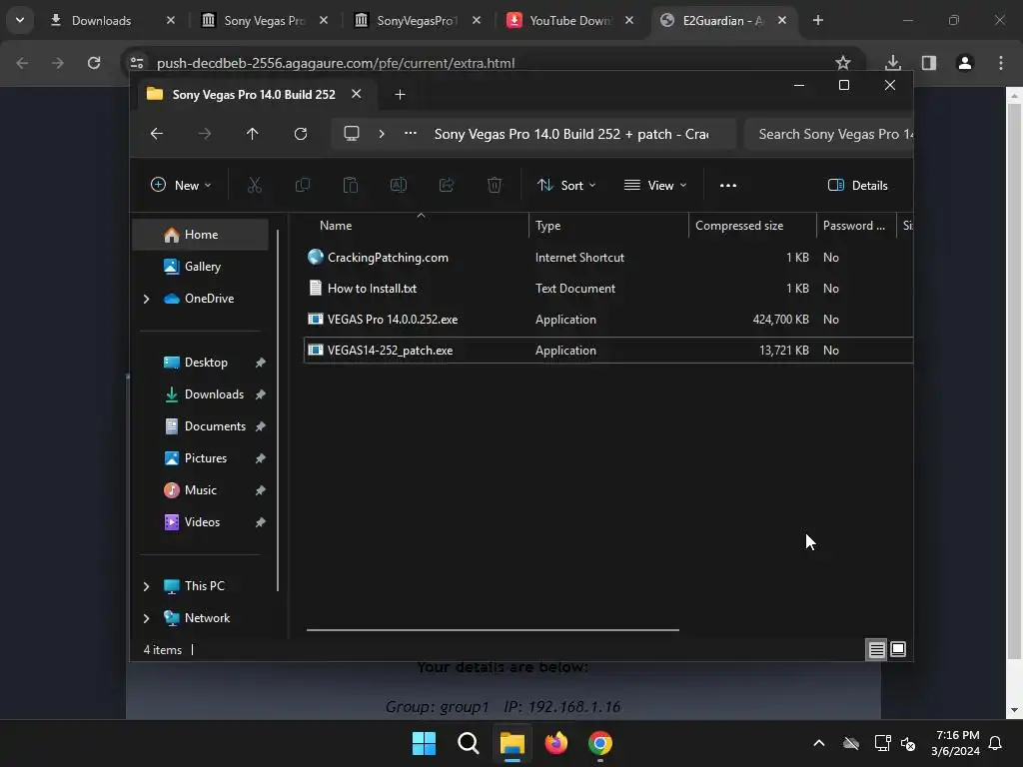Viewport: 1023px width, 767px height.
Task: Open Chrome profile avatar icon
Action: point(965,63)
